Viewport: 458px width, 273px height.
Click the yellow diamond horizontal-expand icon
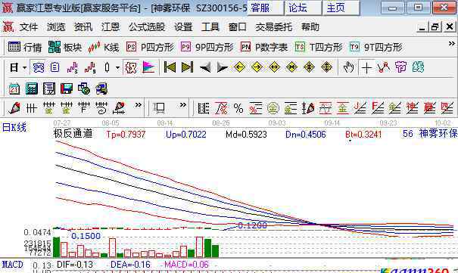[x=274, y=67]
